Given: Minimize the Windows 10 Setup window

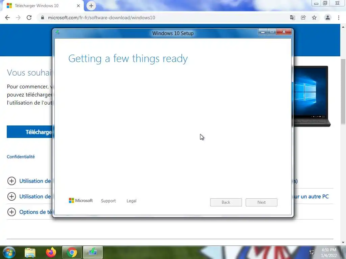Looking at the screenshot, I should [x=263, y=32].
